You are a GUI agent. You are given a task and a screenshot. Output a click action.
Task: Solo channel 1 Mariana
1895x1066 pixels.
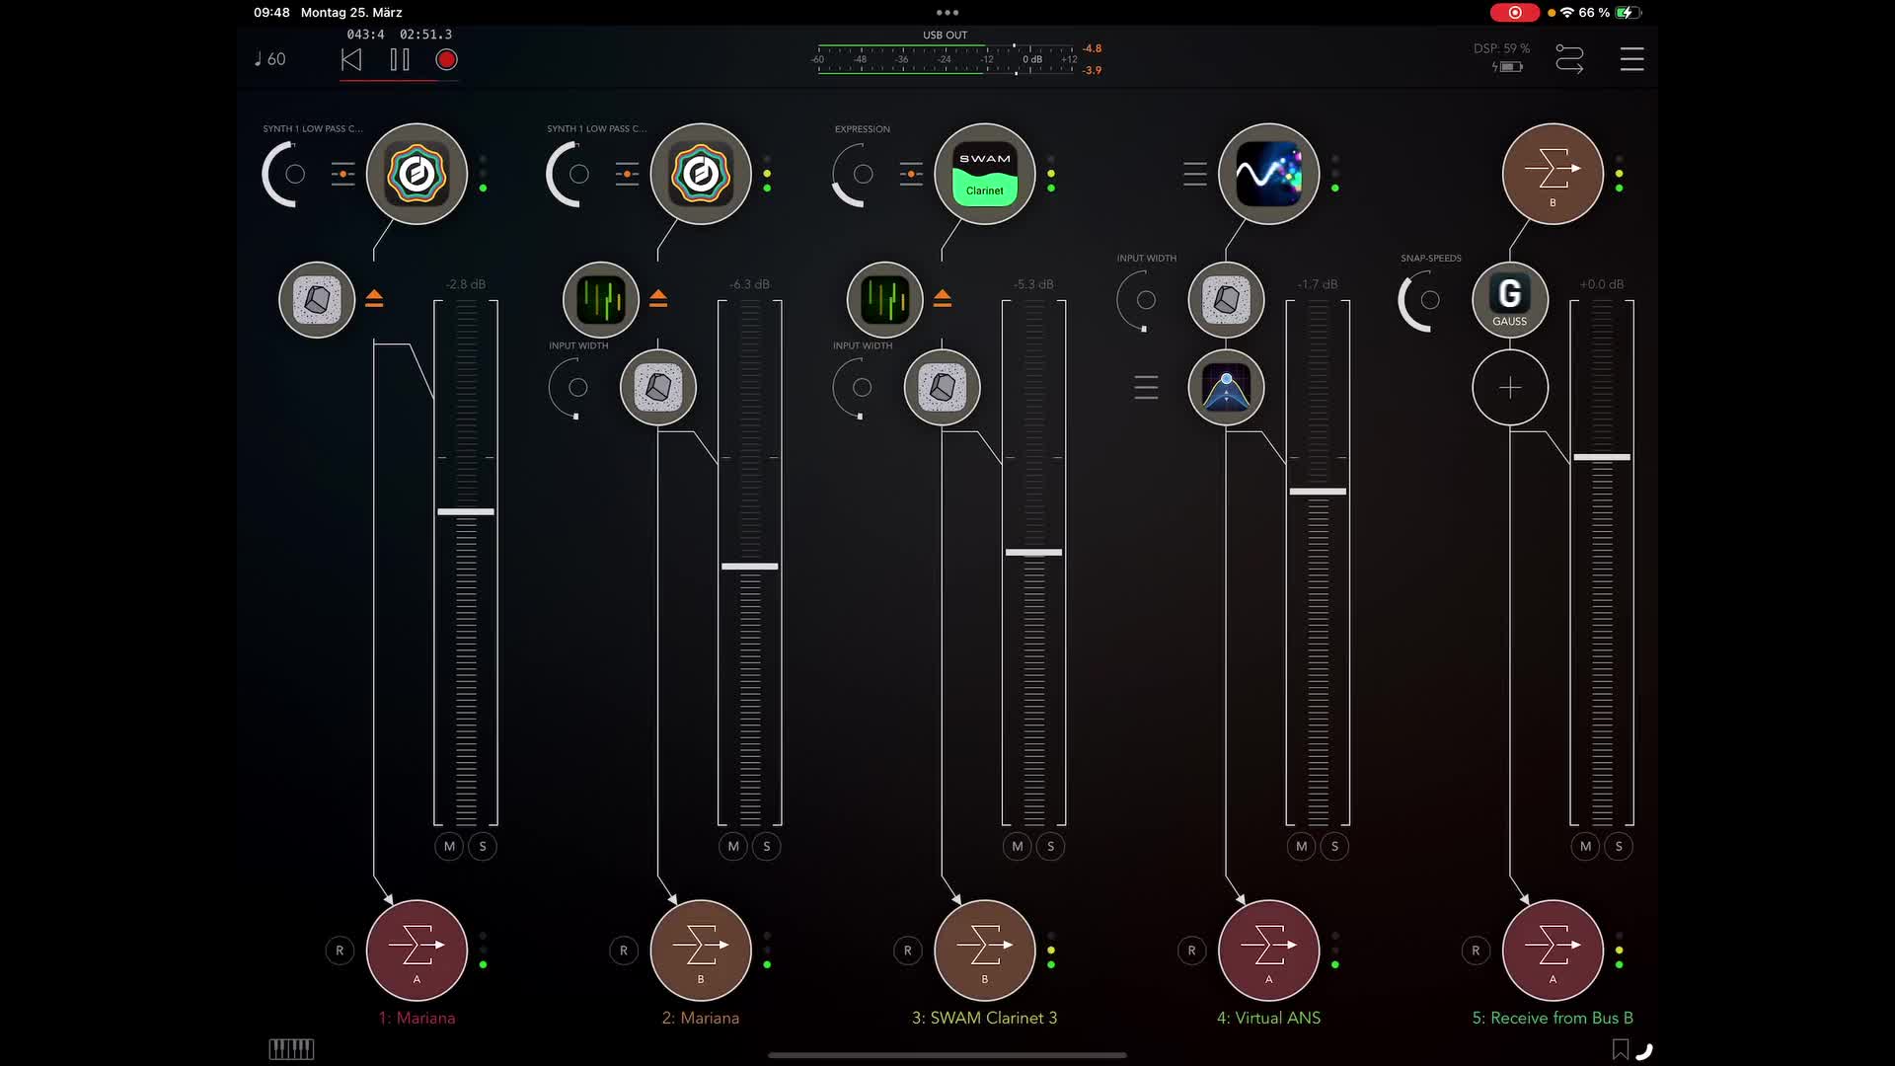[x=483, y=847]
